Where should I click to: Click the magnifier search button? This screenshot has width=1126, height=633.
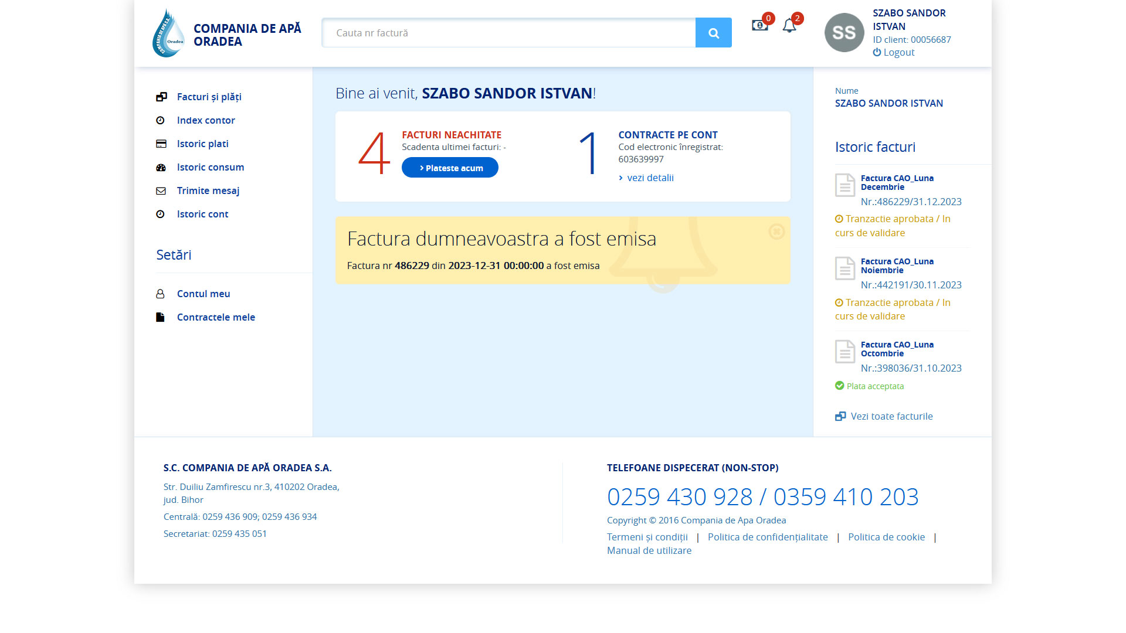tap(713, 33)
